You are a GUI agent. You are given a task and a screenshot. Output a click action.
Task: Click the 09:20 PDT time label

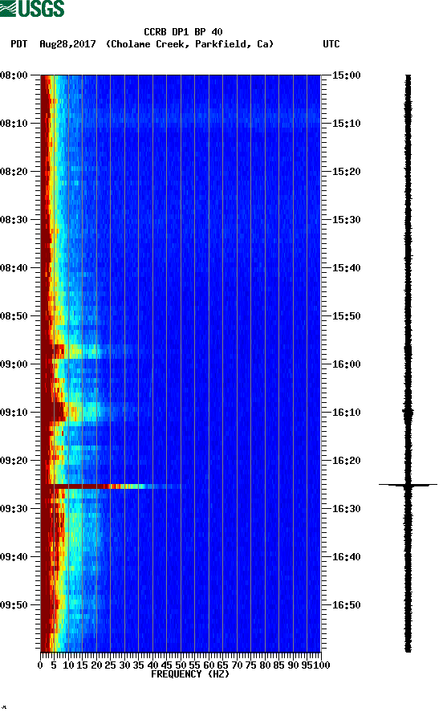point(14,461)
